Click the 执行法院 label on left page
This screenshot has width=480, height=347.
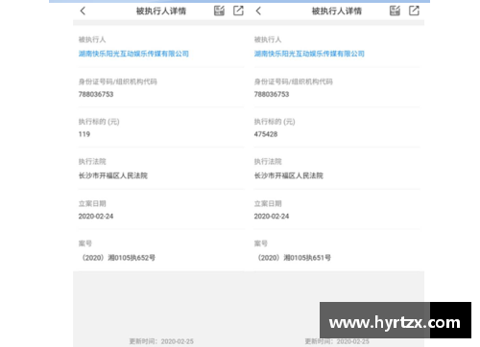pyautogui.click(x=92, y=162)
